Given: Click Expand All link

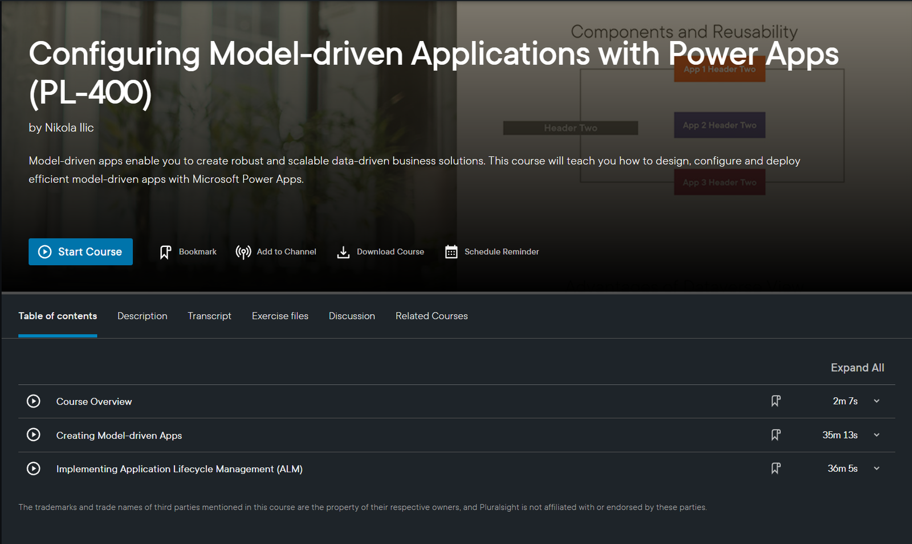Looking at the screenshot, I should click(857, 368).
